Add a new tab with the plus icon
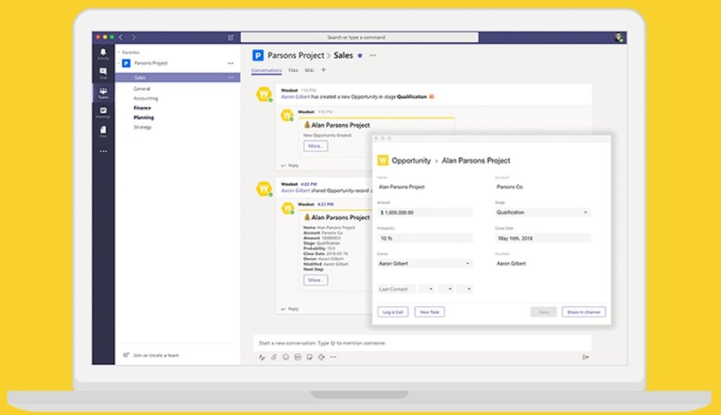 323,70
